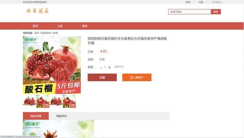Switch to the 商品评价 reviews tab
This screenshot has width=244, height=138.
[62, 116]
